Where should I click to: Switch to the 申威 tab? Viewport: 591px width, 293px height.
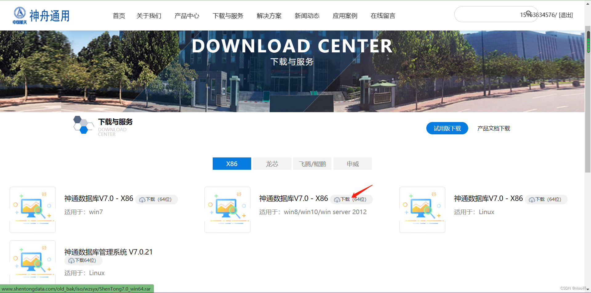pos(353,164)
